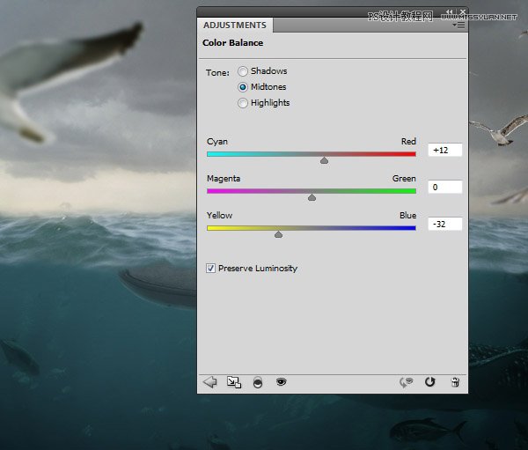Switch panel to expanded view icon
Screen dimensions: 528x450
point(233,382)
